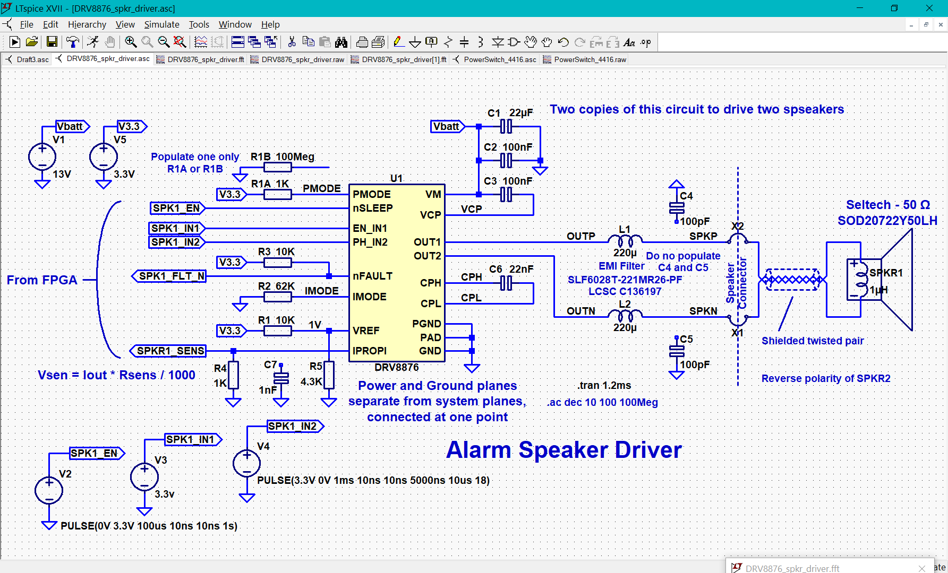
Task: Select the Text Aa tool
Action: click(629, 42)
